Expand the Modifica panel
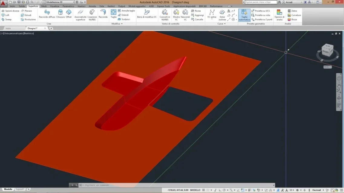344x193 pixels. tap(117, 24)
